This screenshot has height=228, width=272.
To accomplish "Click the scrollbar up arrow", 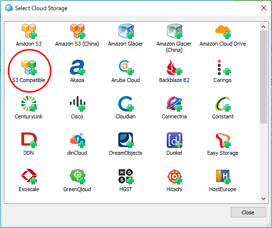I will point(263,27).
